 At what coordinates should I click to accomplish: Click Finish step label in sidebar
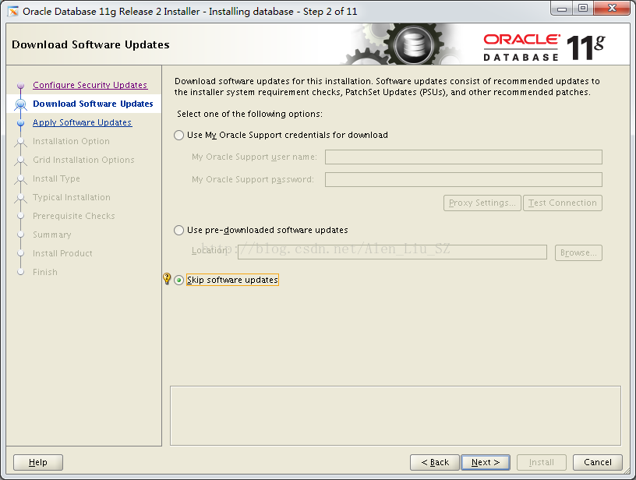(45, 272)
